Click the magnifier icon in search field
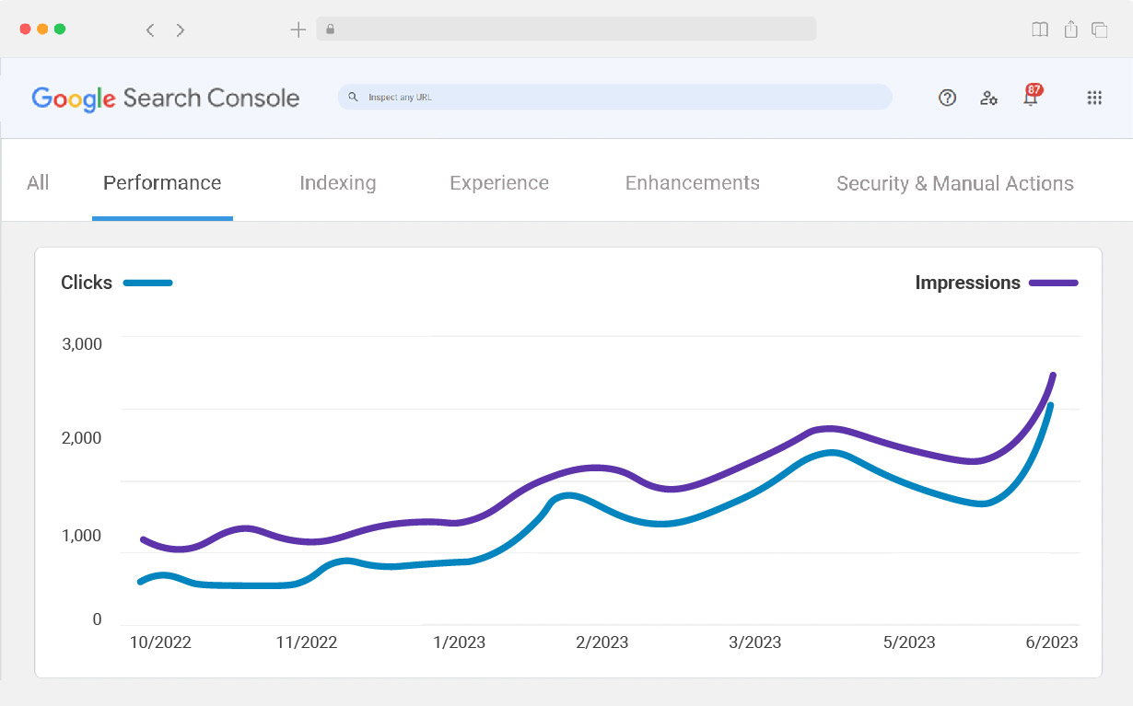 [x=353, y=97]
